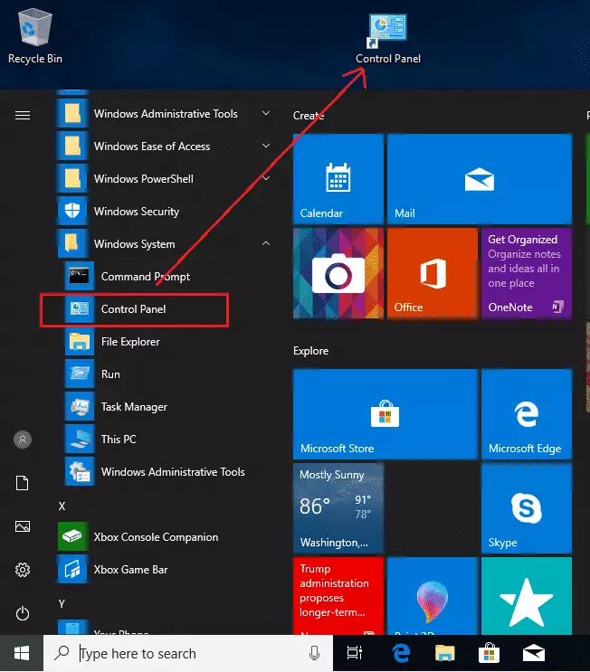
Task: Expand the Windows Ease of Access chevron
Action: (x=266, y=146)
